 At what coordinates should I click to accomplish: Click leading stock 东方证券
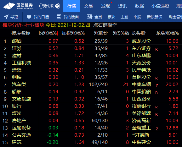141,48
